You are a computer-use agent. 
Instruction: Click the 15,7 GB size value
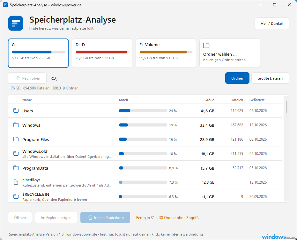207,168
